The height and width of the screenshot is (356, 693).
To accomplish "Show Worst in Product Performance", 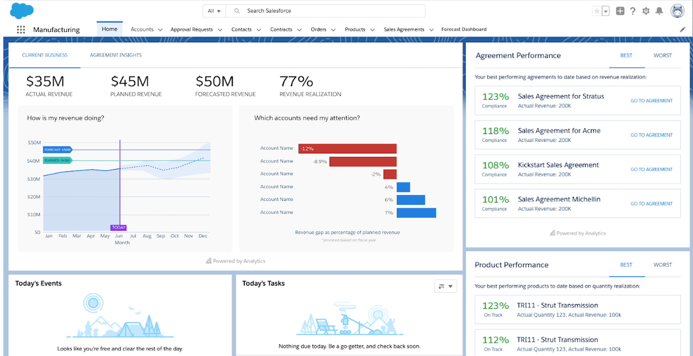I will point(663,265).
